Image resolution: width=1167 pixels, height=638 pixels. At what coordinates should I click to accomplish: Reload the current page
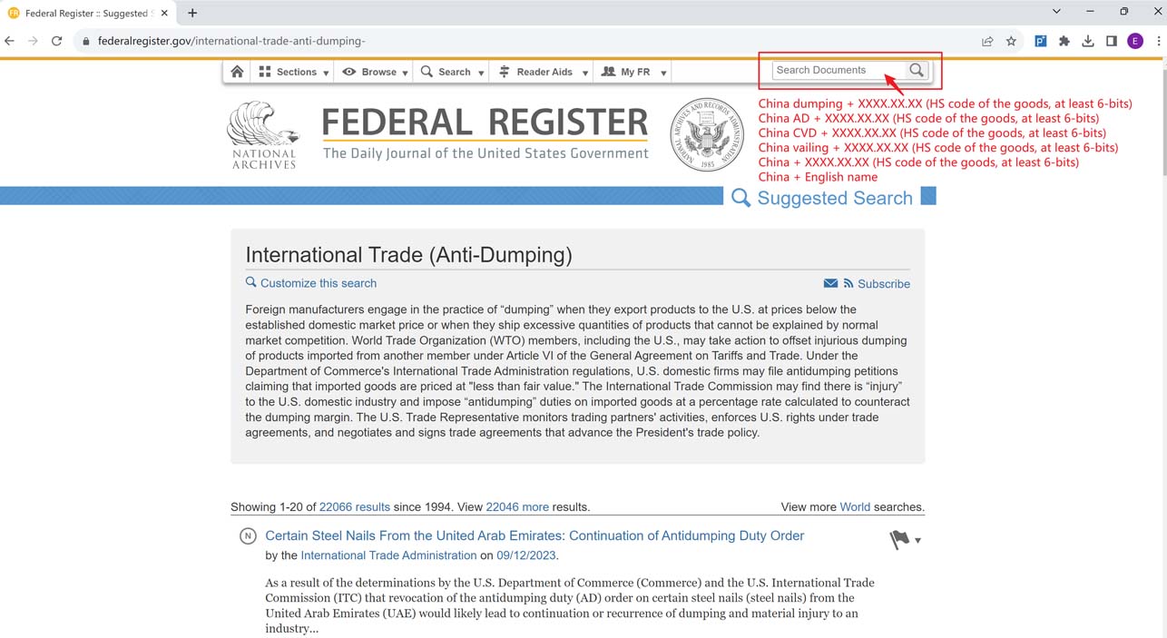pos(57,41)
